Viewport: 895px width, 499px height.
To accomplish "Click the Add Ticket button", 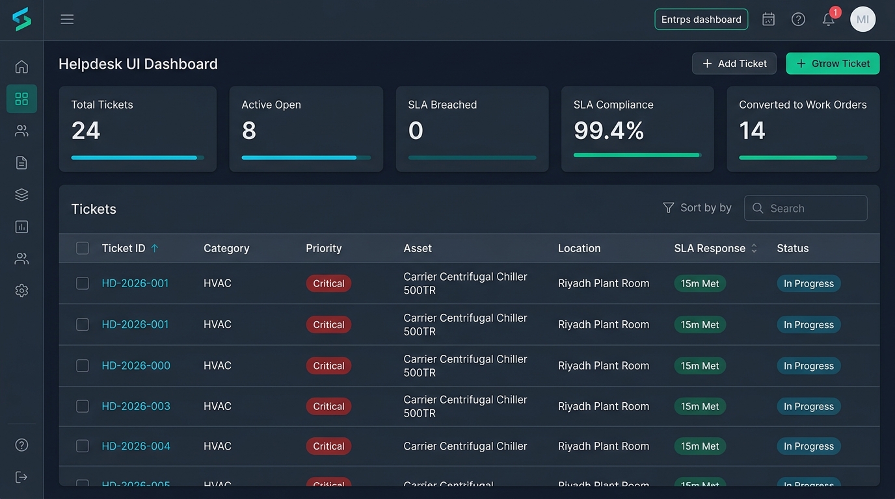I will (x=734, y=64).
